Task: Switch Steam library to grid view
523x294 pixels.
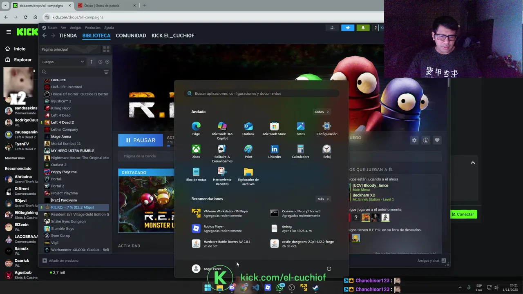Action: click(x=106, y=49)
